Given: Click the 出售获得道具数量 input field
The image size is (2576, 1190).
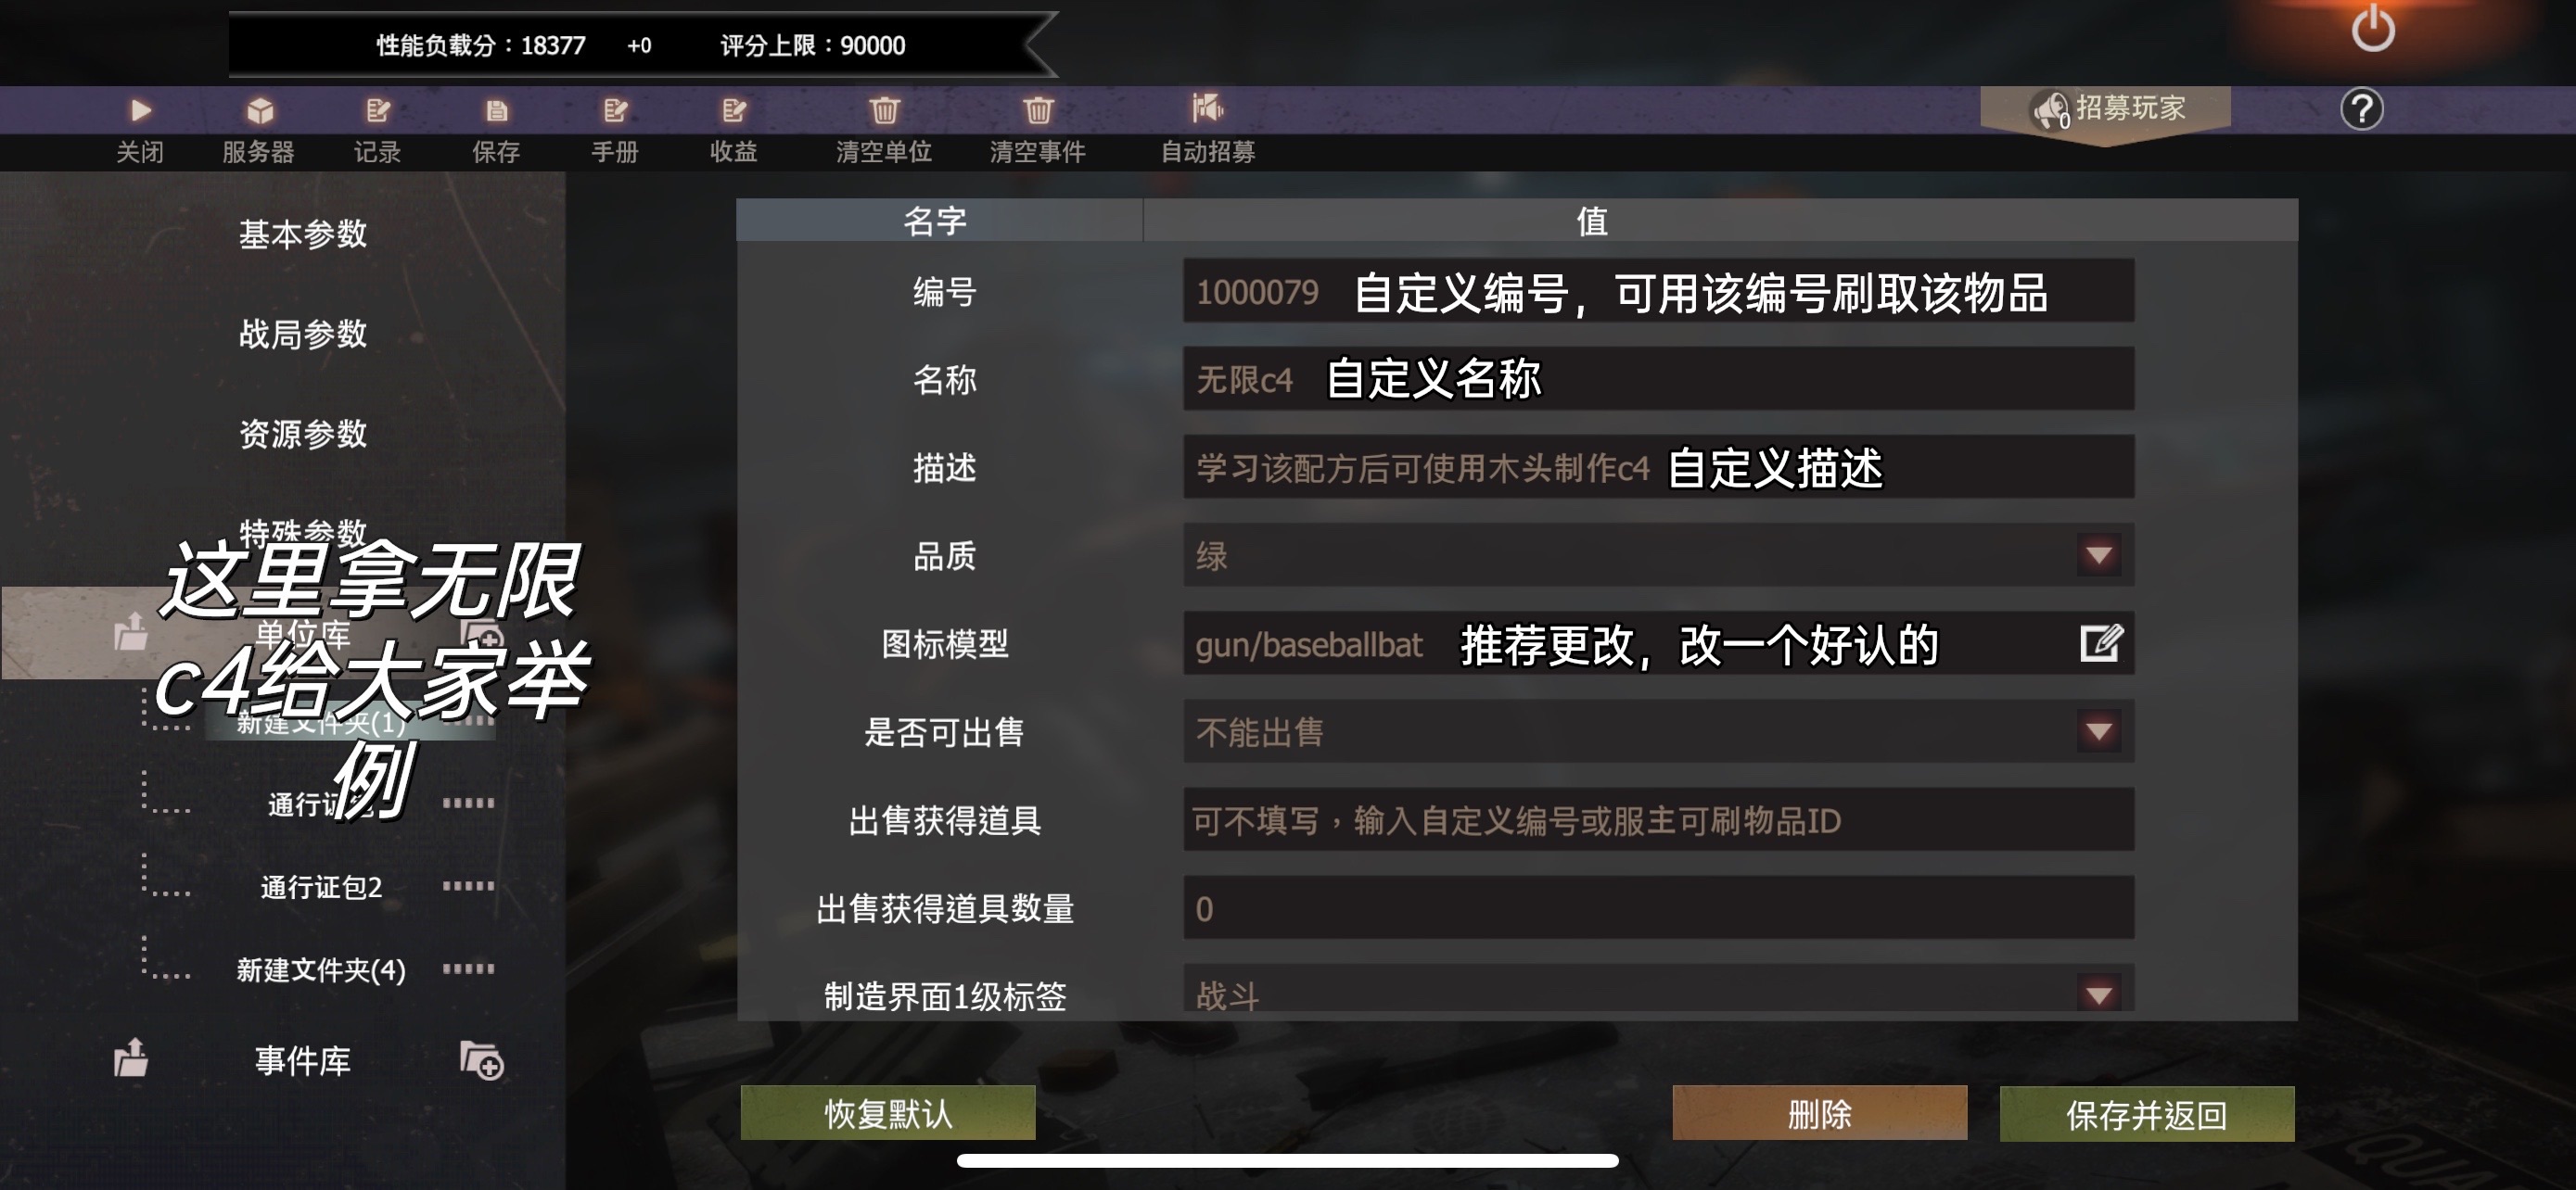Looking at the screenshot, I should click(x=1658, y=907).
